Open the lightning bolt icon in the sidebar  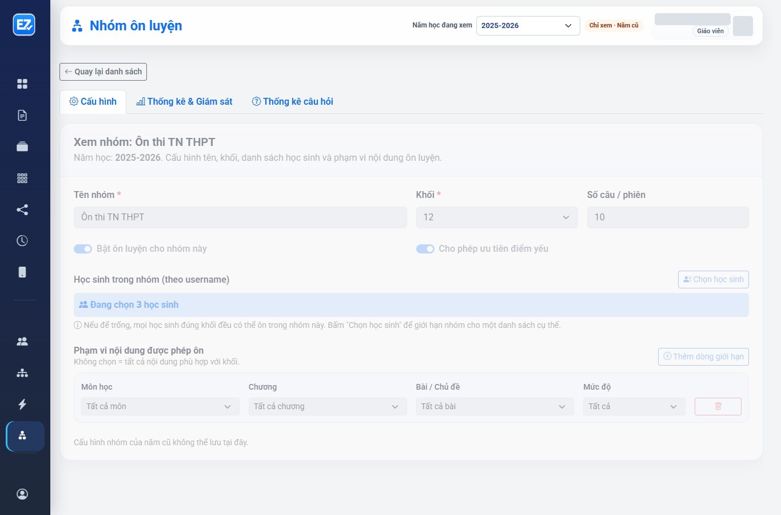click(22, 404)
